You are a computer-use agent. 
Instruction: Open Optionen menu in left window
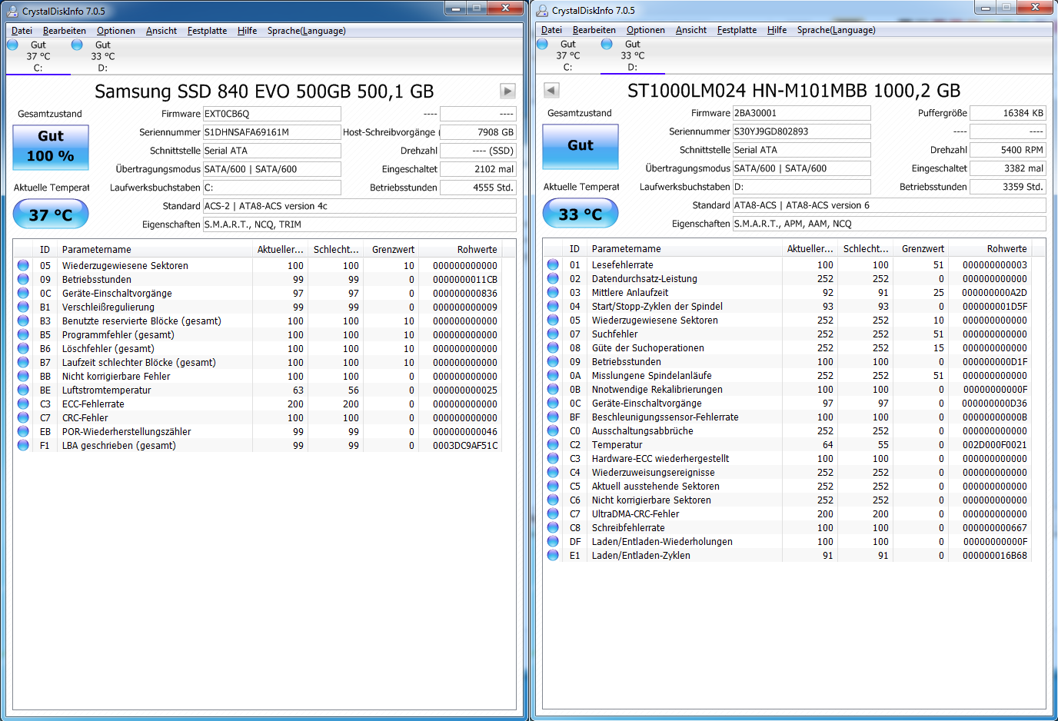(116, 31)
